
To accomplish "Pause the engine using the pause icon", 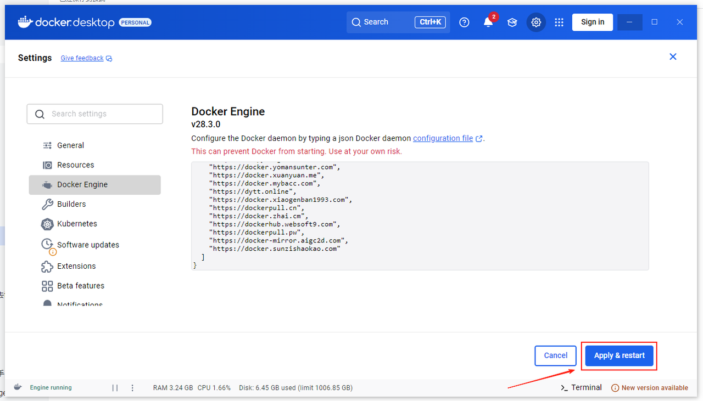I will pos(115,388).
